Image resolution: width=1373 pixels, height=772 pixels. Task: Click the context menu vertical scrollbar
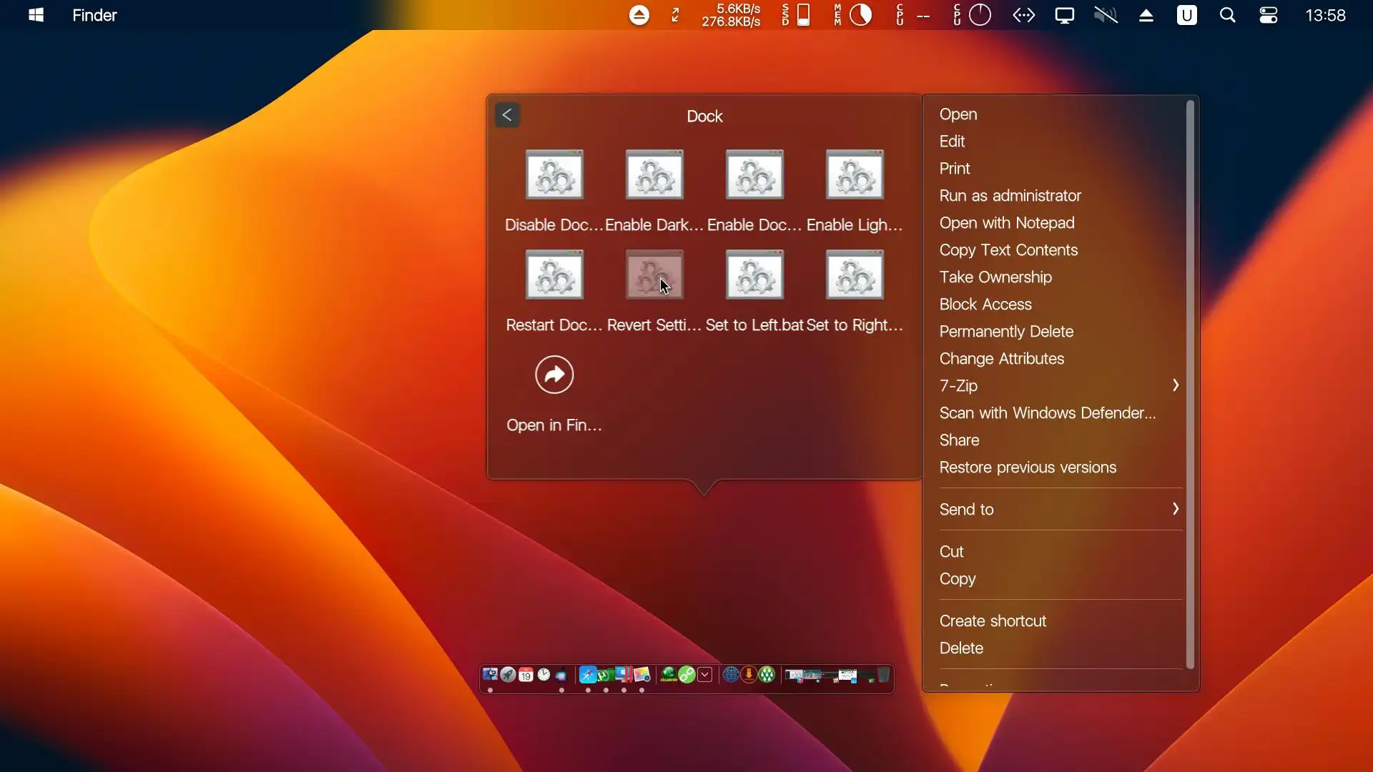(x=1190, y=386)
